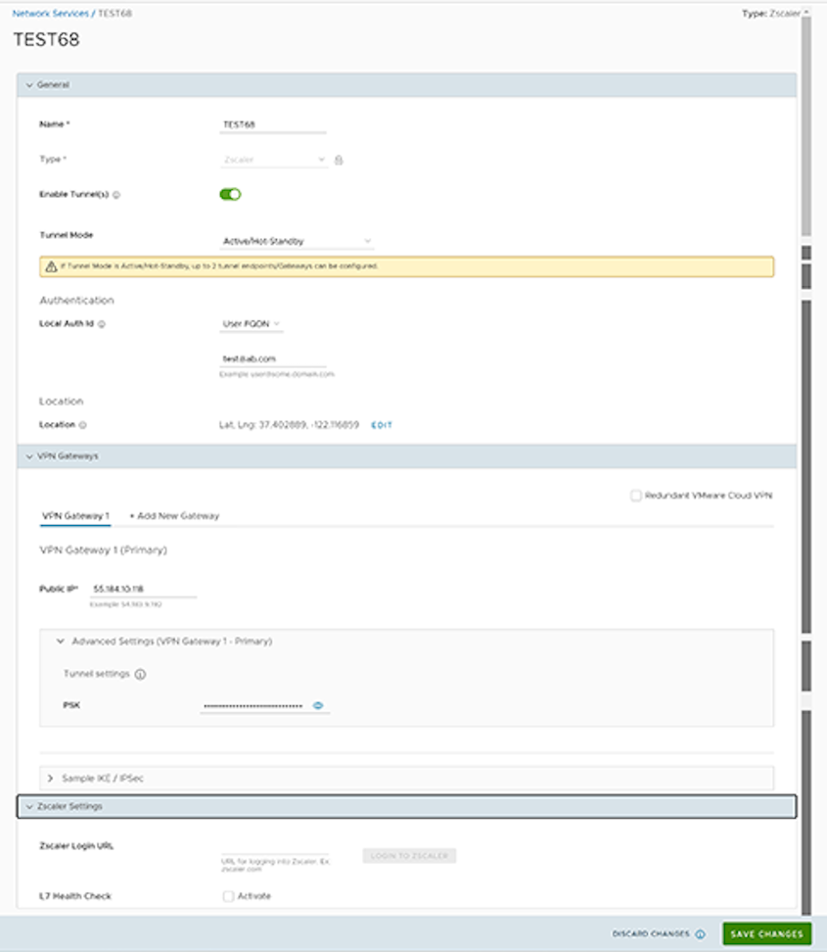827x952 pixels.
Task: Check Redundant VMware Cloud VPN box
Action: pos(636,496)
